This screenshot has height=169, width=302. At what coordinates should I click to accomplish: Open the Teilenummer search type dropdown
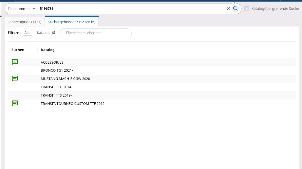tap(21, 9)
